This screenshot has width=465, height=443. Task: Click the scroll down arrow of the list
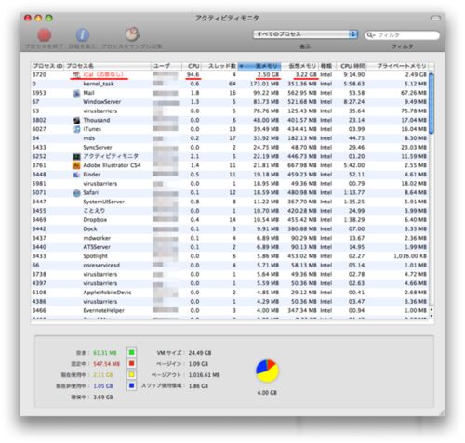[432, 316]
